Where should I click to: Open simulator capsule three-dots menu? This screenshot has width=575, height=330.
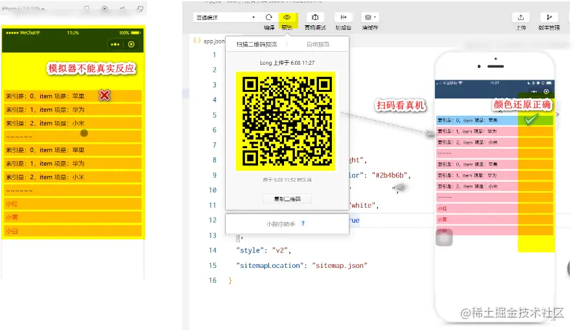click(x=115, y=45)
